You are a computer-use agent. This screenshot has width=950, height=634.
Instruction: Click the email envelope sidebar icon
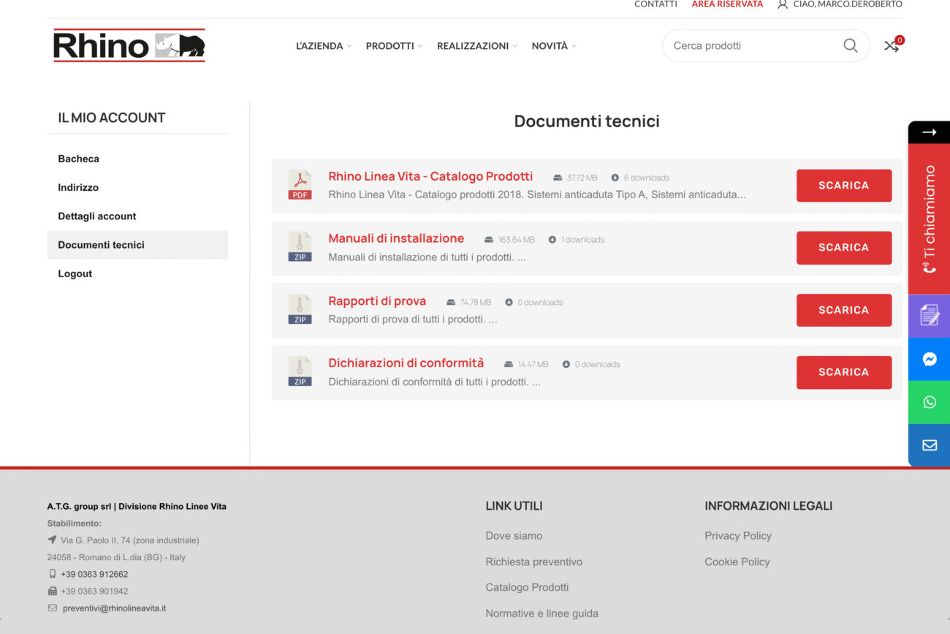[x=929, y=445]
